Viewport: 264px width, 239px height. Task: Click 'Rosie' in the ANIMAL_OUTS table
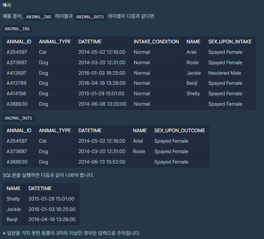tap(139, 152)
